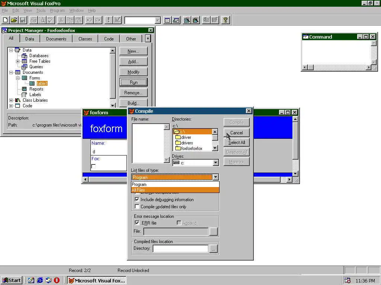Viewport: 381px width, 285px height.
Task: Click Cancel in Compile dialog
Action: tap(236, 133)
